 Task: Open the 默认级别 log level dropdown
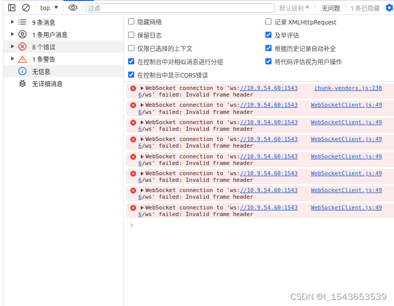(x=294, y=8)
